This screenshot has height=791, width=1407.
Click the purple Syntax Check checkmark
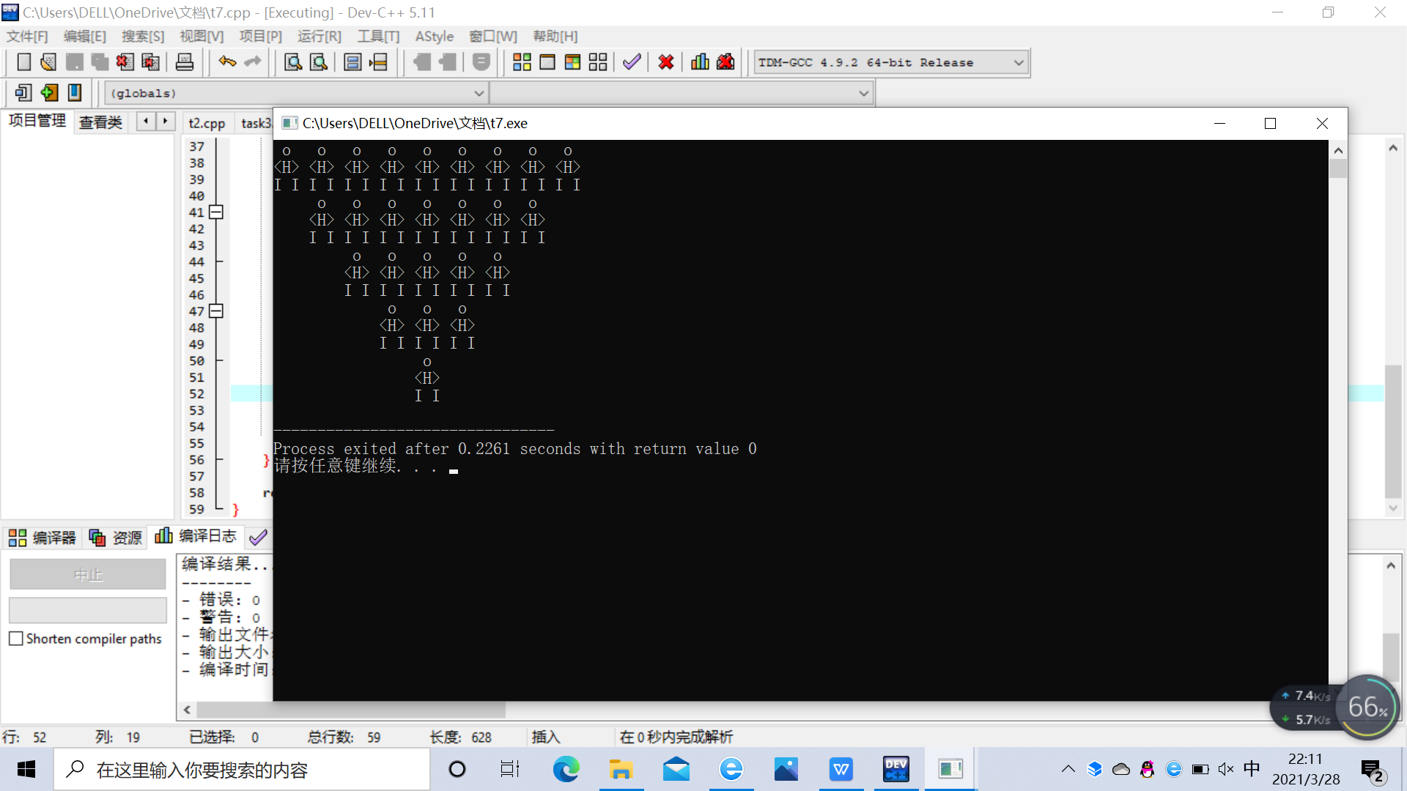click(632, 62)
